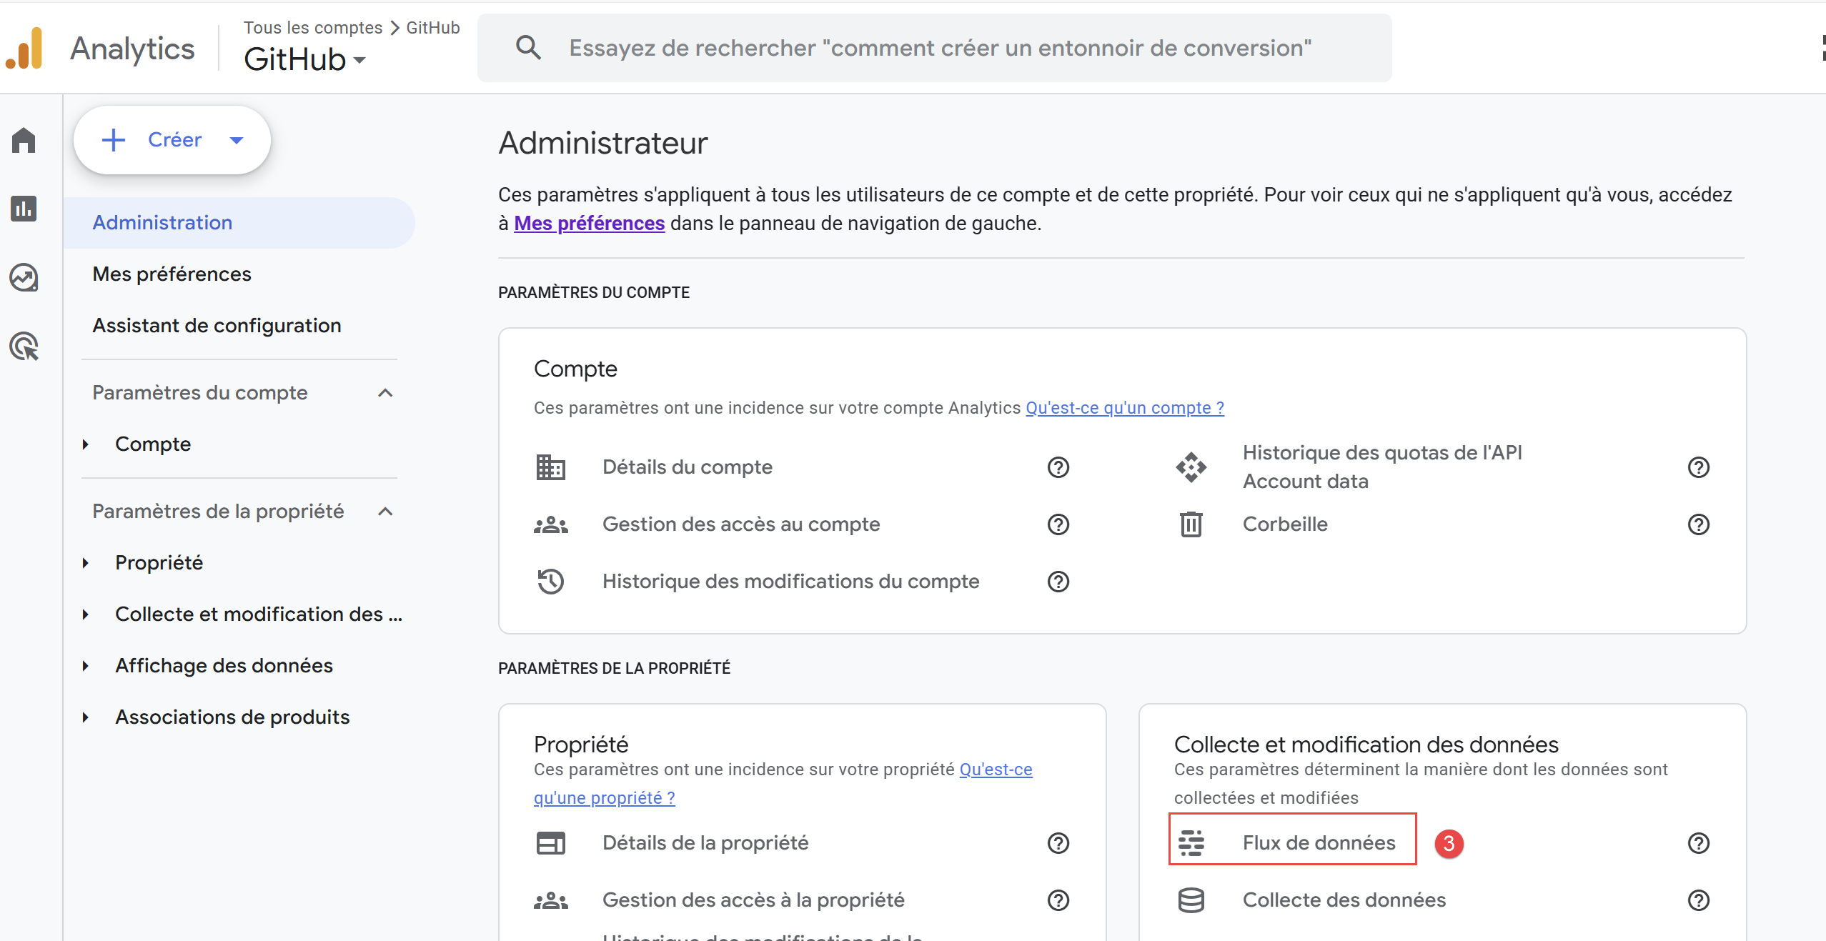The image size is (1826, 941).
Task: Select Mes préférences in the side menu
Action: [x=172, y=274]
